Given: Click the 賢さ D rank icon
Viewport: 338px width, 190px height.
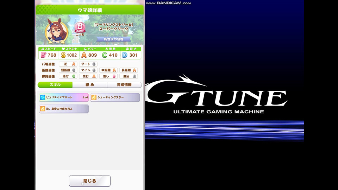Looking at the screenshot, I should coord(125,55).
